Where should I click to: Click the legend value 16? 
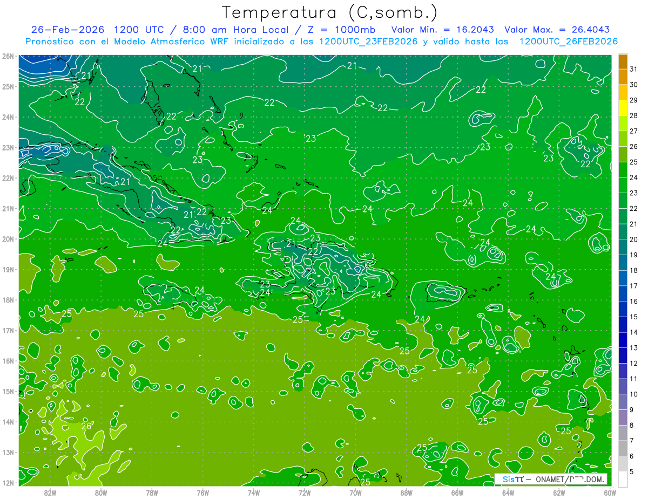point(633,302)
